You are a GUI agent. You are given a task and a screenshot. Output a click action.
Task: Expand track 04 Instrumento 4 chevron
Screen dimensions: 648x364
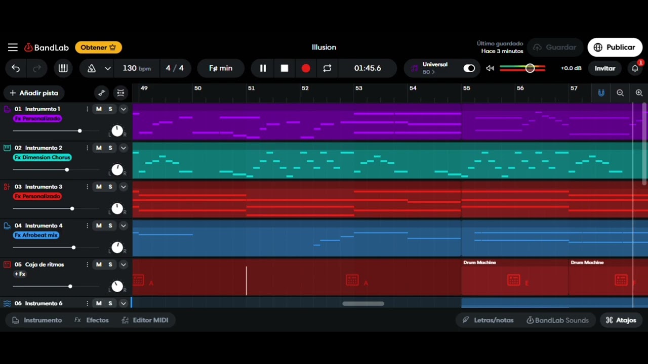tap(123, 226)
